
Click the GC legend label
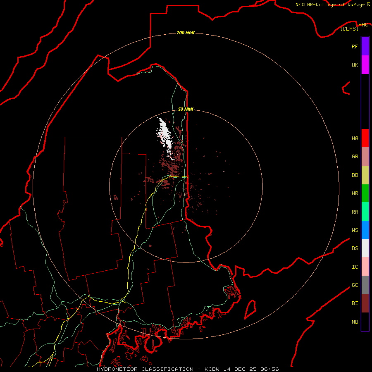coord(355,285)
